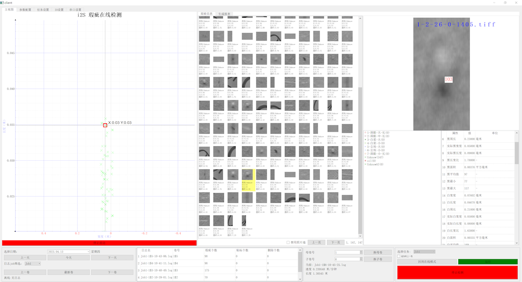Click the thumbnail wall vertical scrollbar
Viewport: 522px width, 282px height.
pos(360,130)
